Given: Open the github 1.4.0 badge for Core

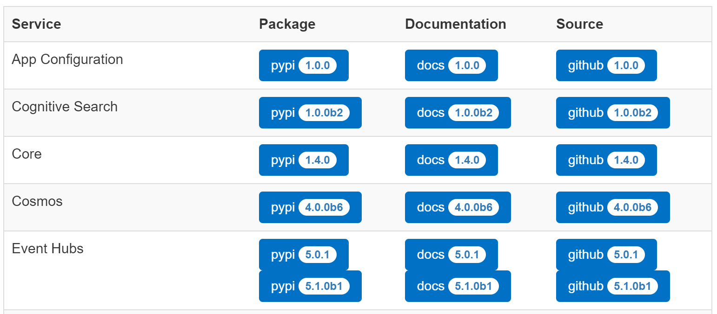Looking at the screenshot, I should pyautogui.click(x=606, y=160).
